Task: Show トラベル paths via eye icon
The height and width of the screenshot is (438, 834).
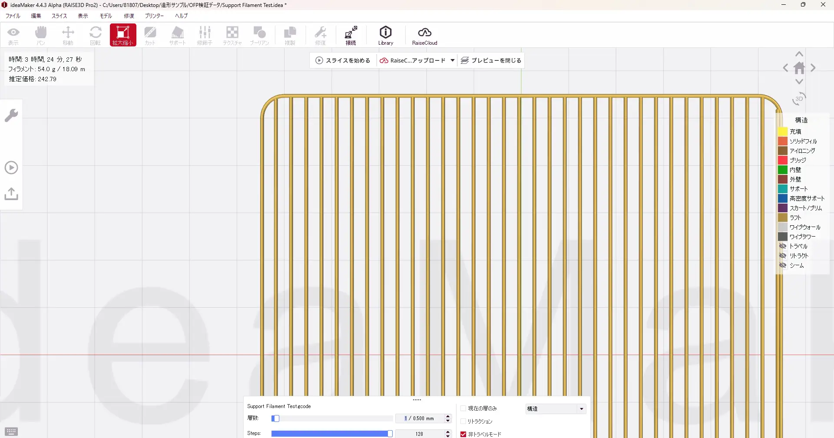Action: [x=783, y=246]
